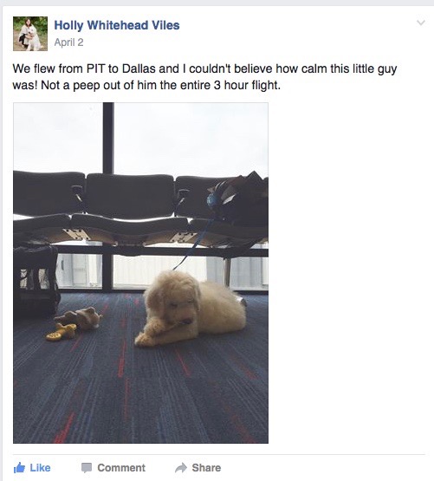Viewport: 434px width, 481px height.
Task: Click the Comment text label
Action: coord(121,468)
